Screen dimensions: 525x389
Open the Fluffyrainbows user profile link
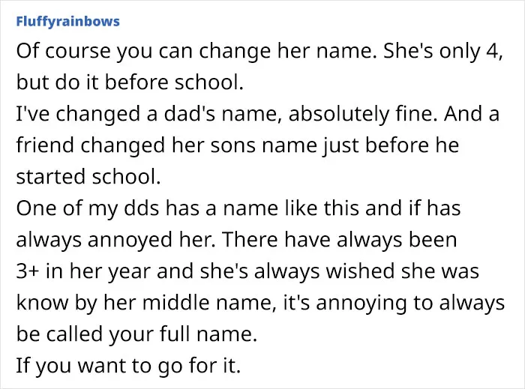pyautogui.click(x=67, y=22)
